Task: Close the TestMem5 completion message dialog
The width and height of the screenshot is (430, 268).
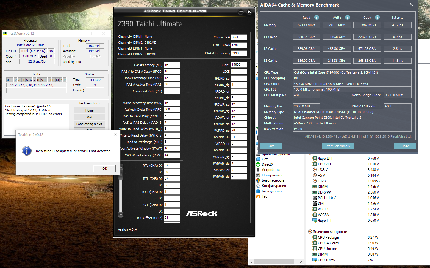Action: pyautogui.click(x=116, y=134)
